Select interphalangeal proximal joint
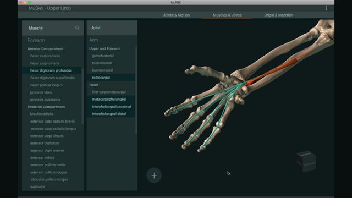352x198 pixels. click(111, 106)
